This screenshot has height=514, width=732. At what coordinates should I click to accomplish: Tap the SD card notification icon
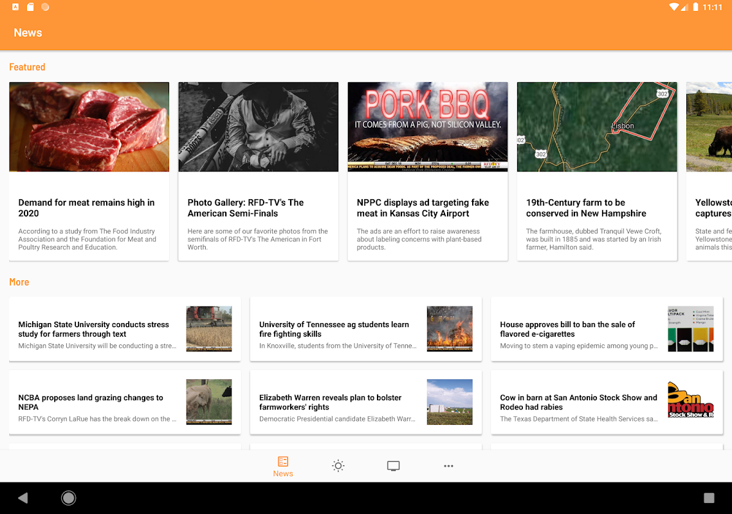click(x=30, y=7)
